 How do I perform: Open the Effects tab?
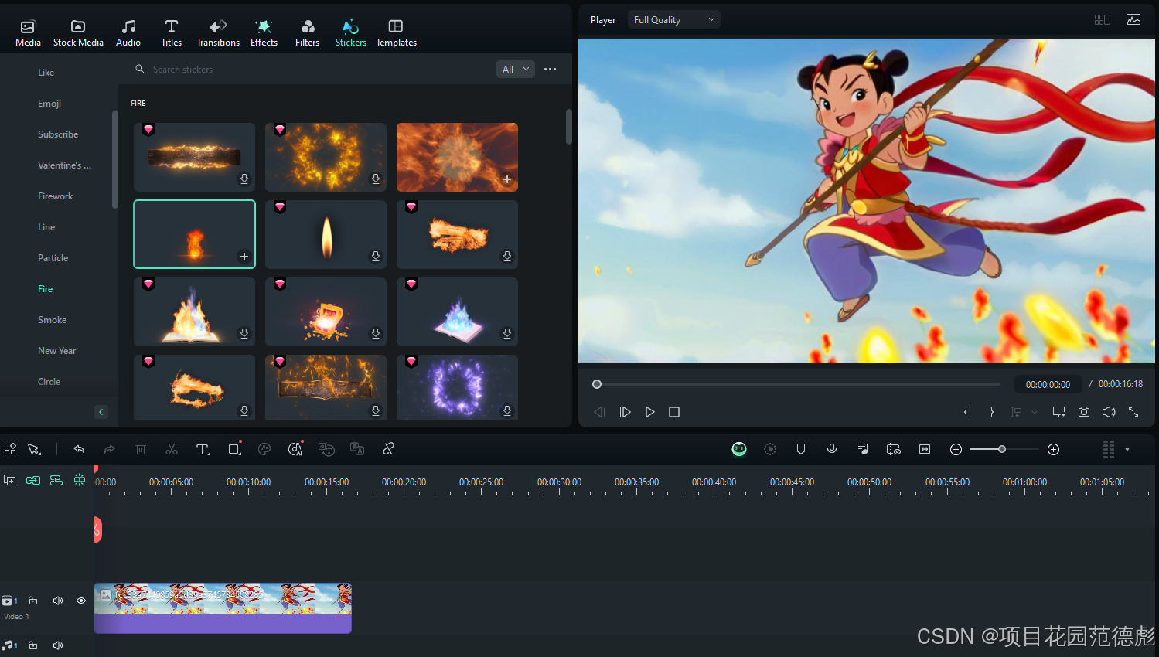(x=264, y=33)
